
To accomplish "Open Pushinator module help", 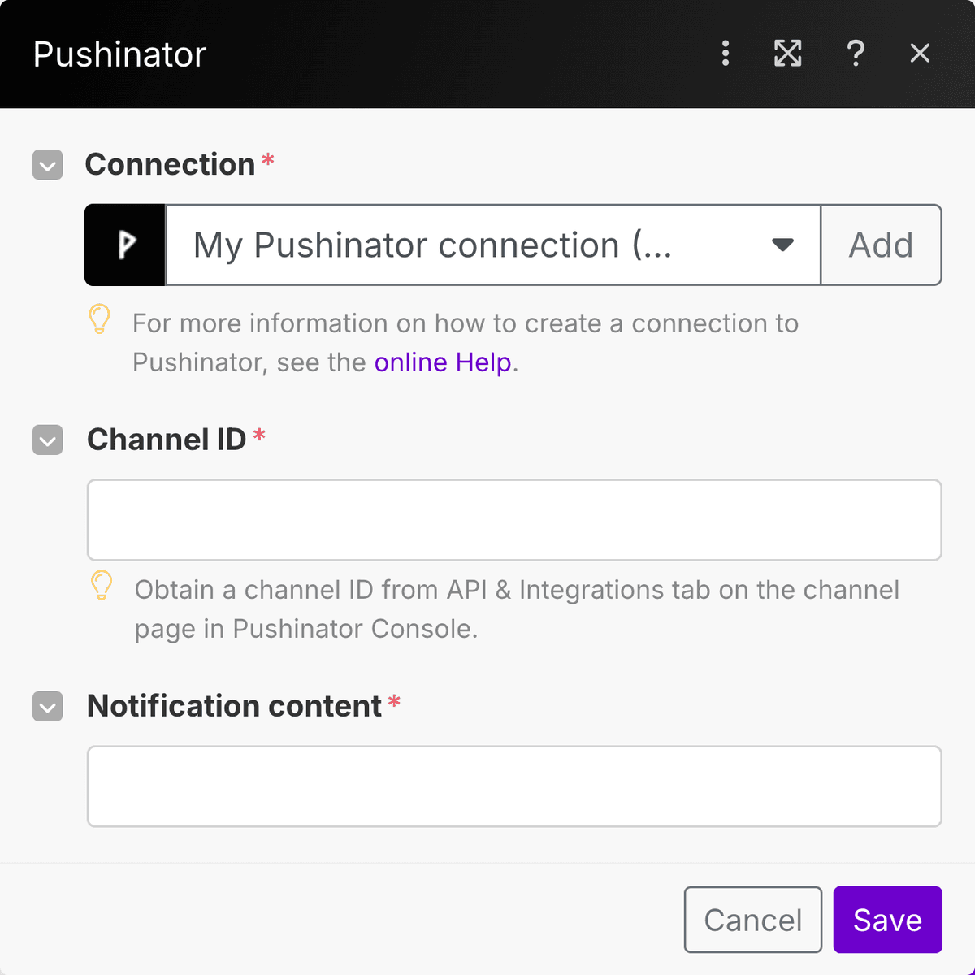I will click(x=856, y=54).
